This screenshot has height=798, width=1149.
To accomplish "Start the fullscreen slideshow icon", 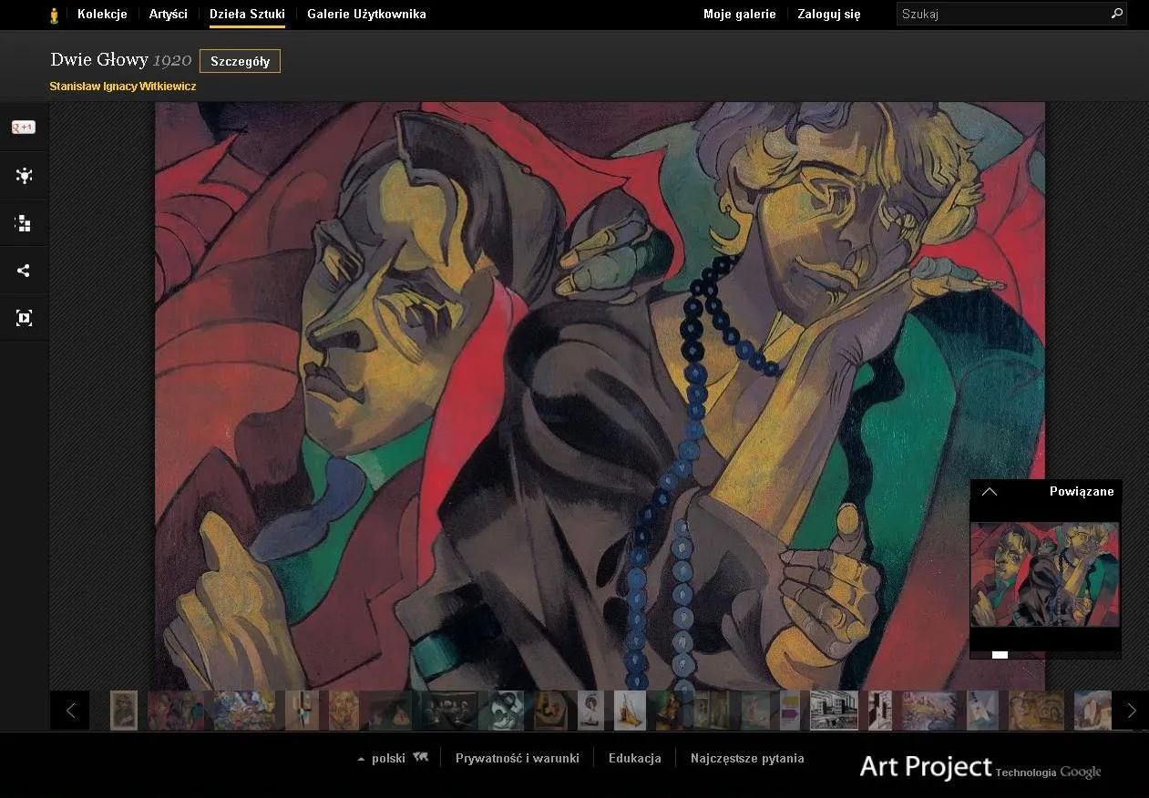I will pyautogui.click(x=24, y=318).
